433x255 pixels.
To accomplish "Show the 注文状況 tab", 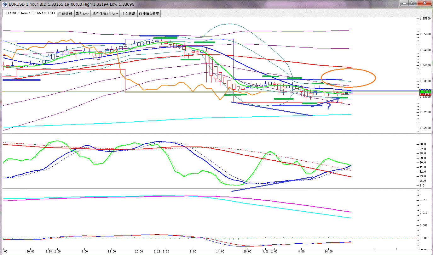I will click(x=128, y=14).
